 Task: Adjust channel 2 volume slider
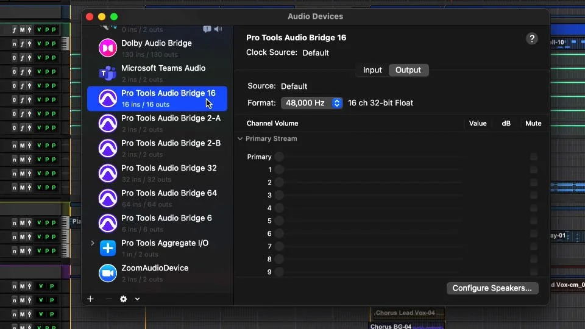tap(369, 182)
